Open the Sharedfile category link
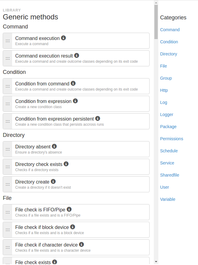198x265 pixels. (170, 175)
